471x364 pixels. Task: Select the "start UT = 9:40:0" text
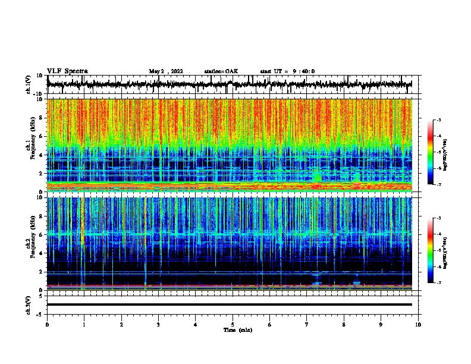pyautogui.click(x=287, y=71)
